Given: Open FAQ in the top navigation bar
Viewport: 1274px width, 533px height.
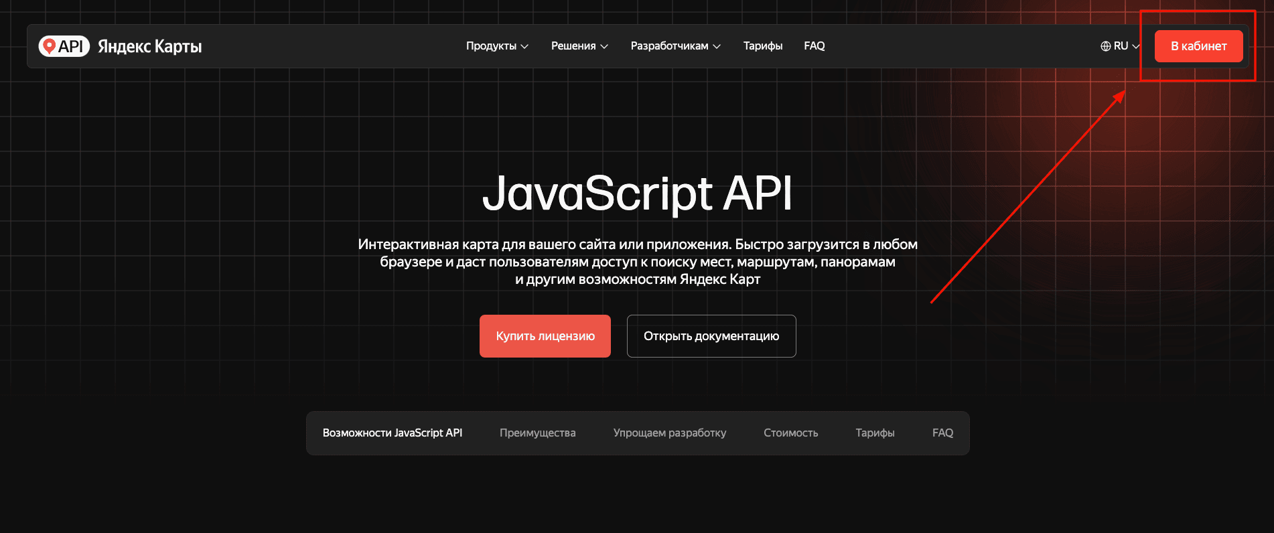Looking at the screenshot, I should (815, 46).
